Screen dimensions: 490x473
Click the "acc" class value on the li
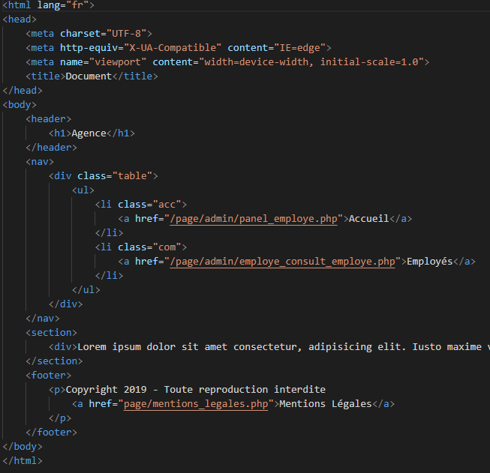(169, 205)
